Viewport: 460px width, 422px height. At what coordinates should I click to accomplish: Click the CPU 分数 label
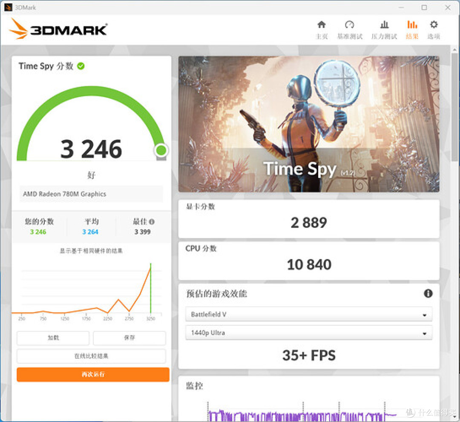tap(201, 248)
